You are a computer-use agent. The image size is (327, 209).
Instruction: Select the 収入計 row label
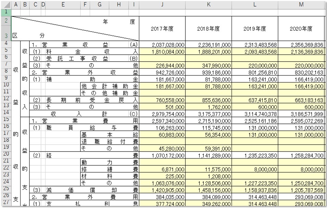coord(84,114)
